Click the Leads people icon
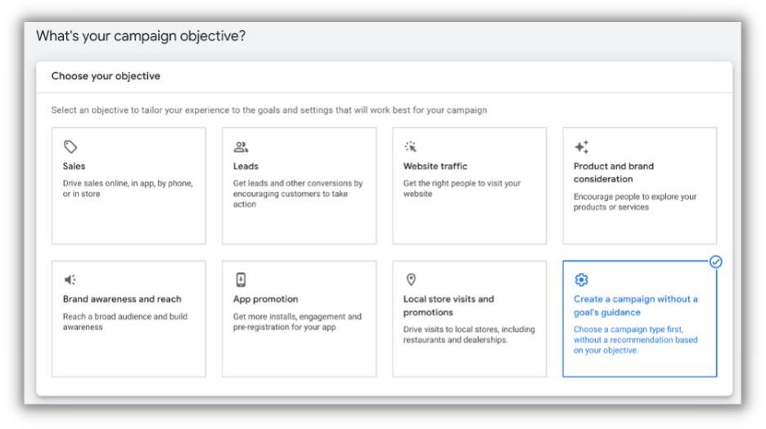The height and width of the screenshot is (429, 766). pos(241,147)
